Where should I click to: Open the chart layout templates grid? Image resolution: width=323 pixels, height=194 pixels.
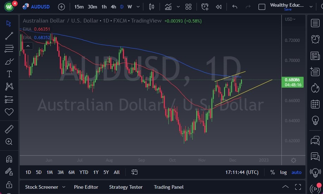point(188,7)
